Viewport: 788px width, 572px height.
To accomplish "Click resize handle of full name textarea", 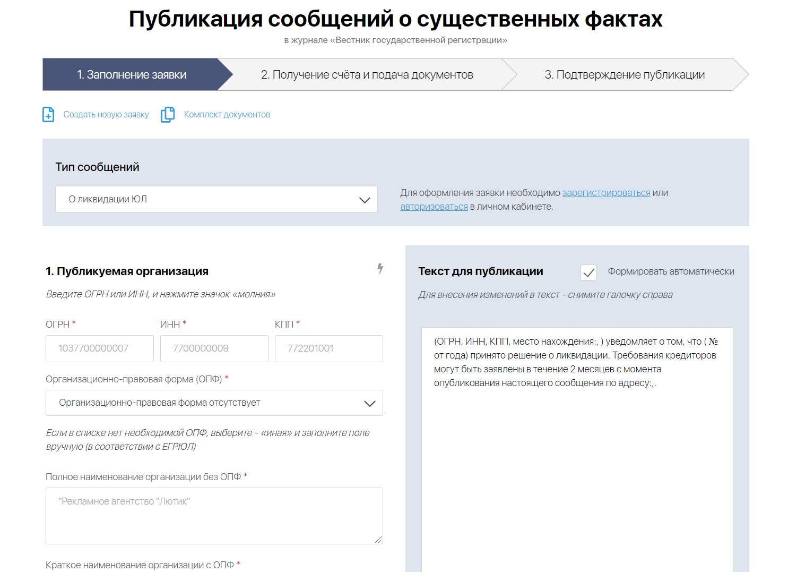I will pos(378,539).
